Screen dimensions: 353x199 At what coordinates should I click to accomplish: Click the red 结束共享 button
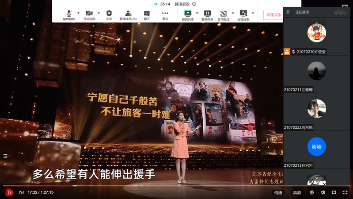(x=273, y=15)
